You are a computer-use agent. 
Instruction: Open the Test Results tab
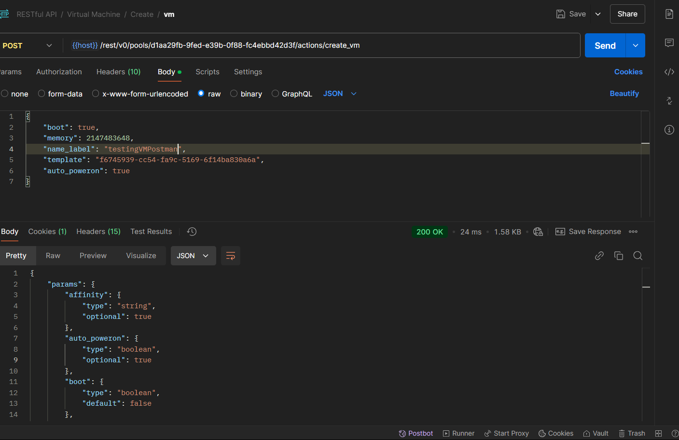[x=151, y=232]
